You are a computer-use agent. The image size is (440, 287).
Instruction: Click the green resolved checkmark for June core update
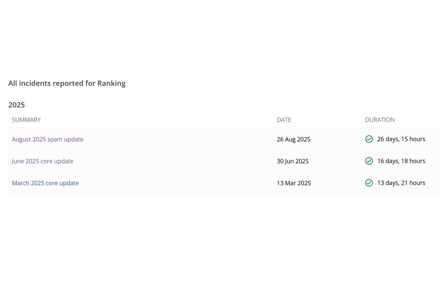[369, 161]
